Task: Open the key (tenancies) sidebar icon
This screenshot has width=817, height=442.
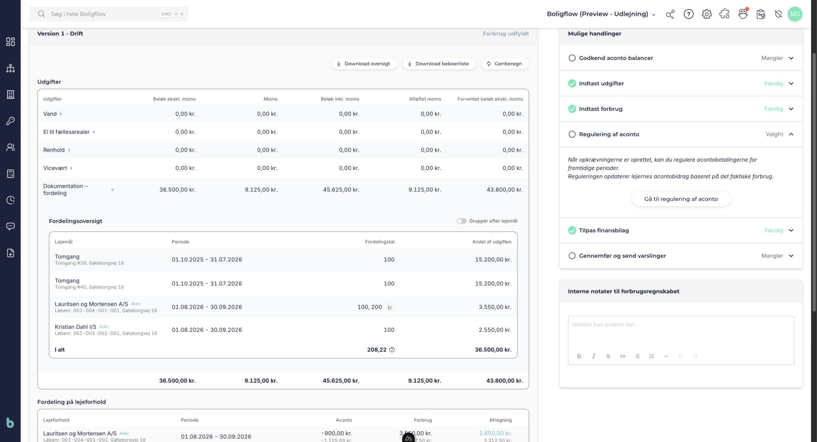Action: [10, 121]
